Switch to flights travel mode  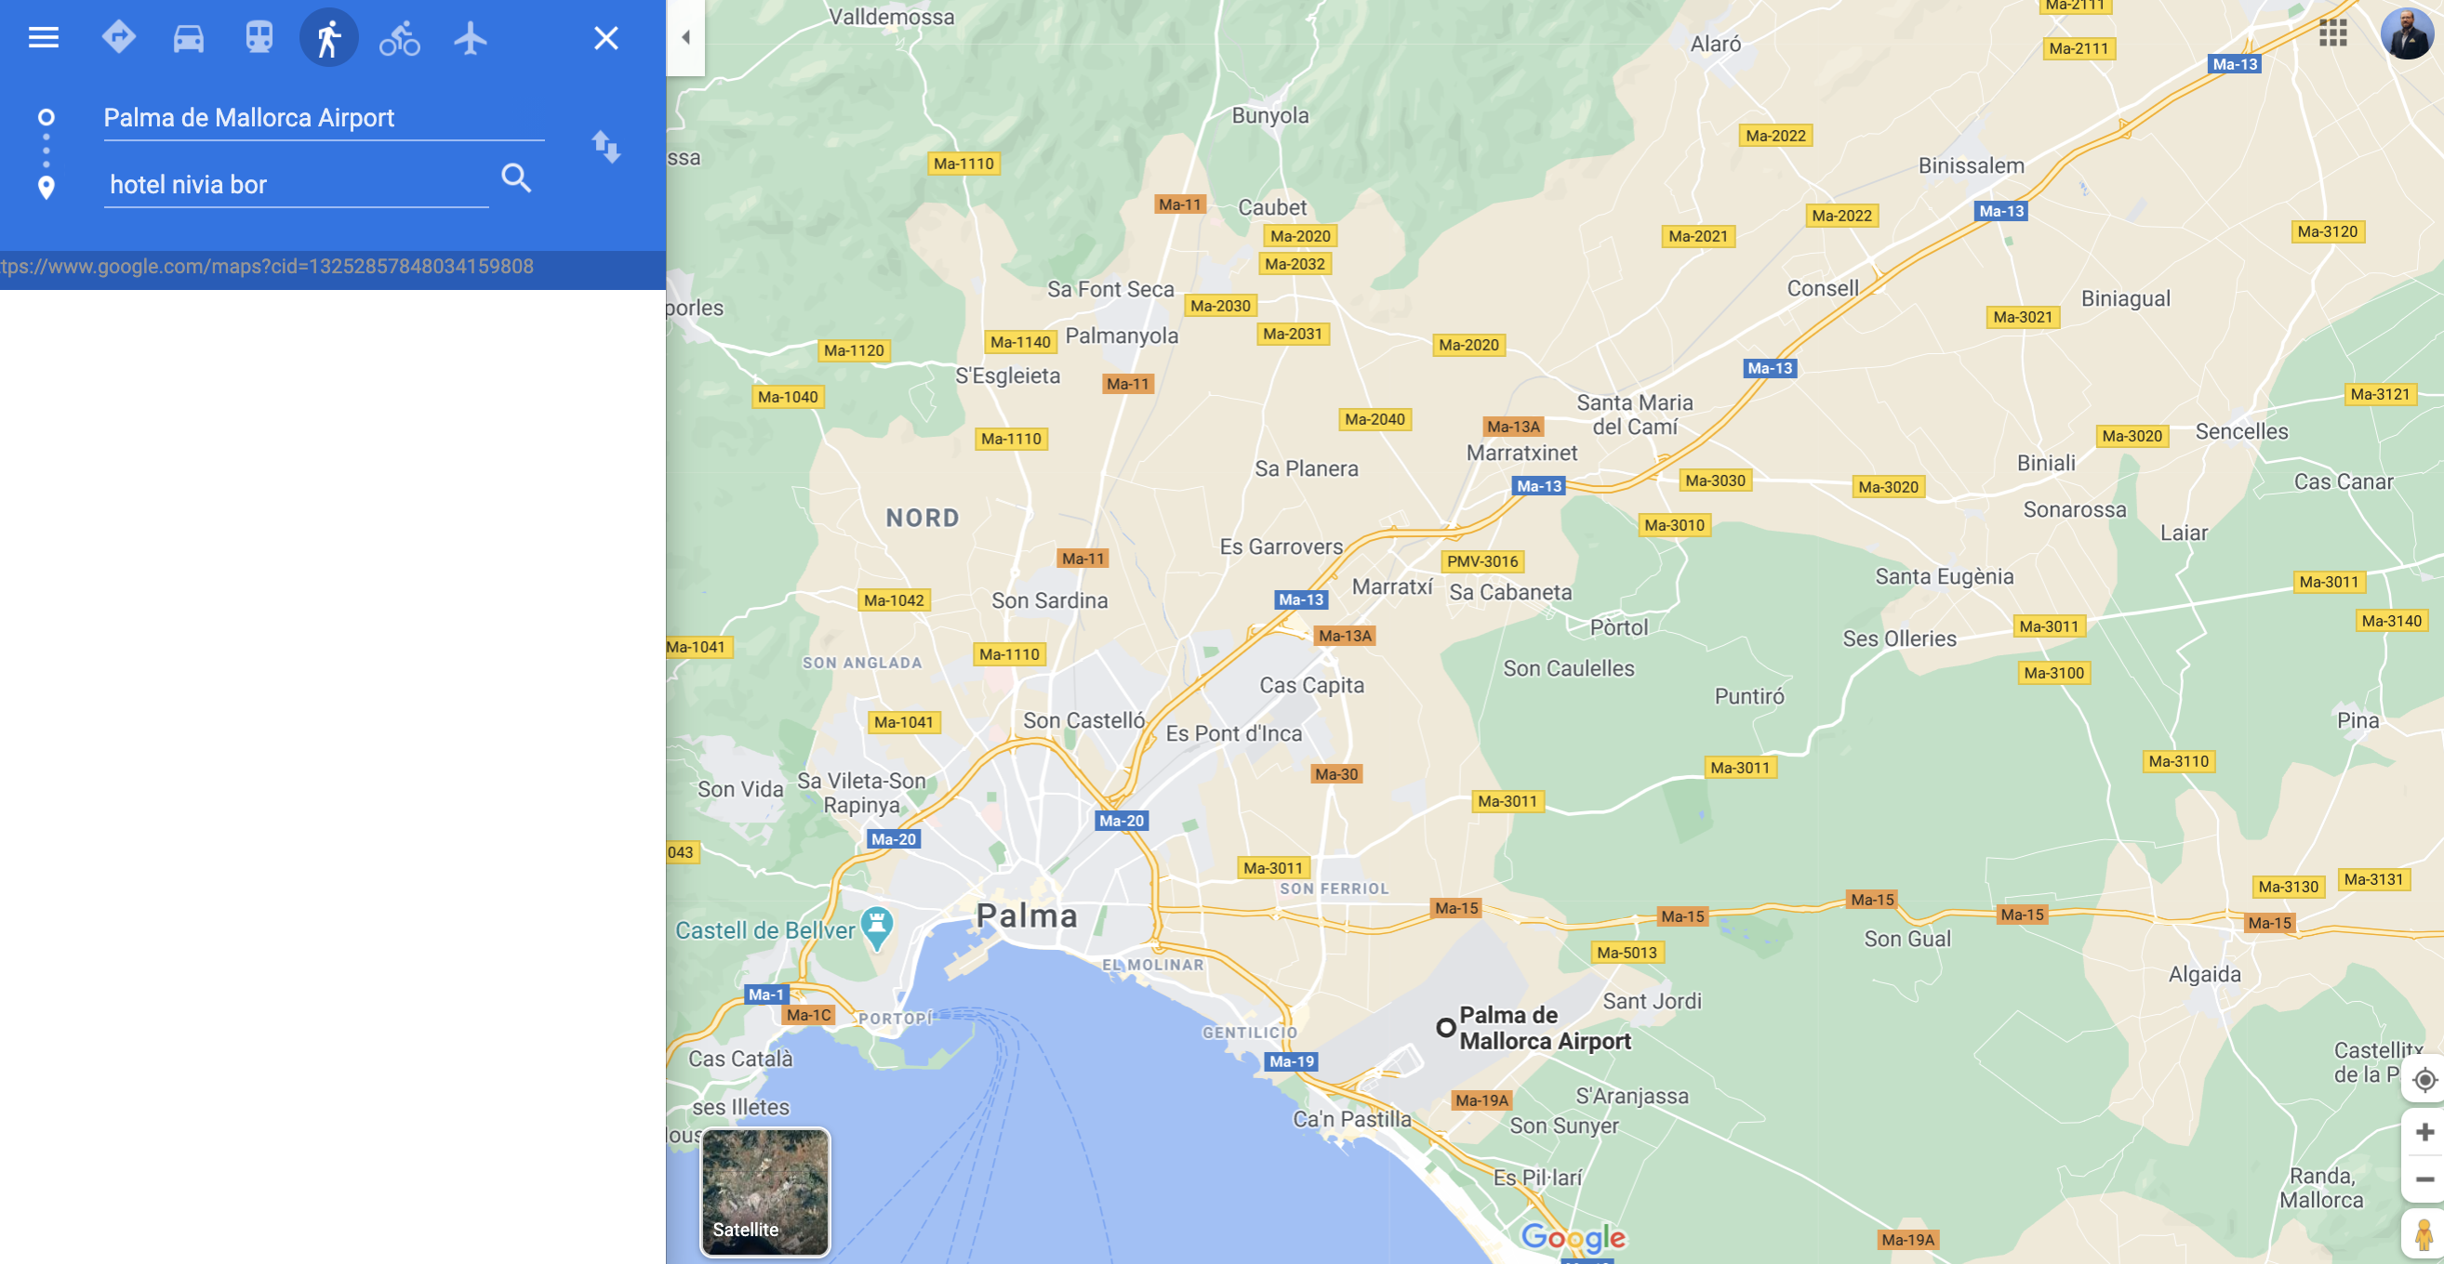coord(470,38)
